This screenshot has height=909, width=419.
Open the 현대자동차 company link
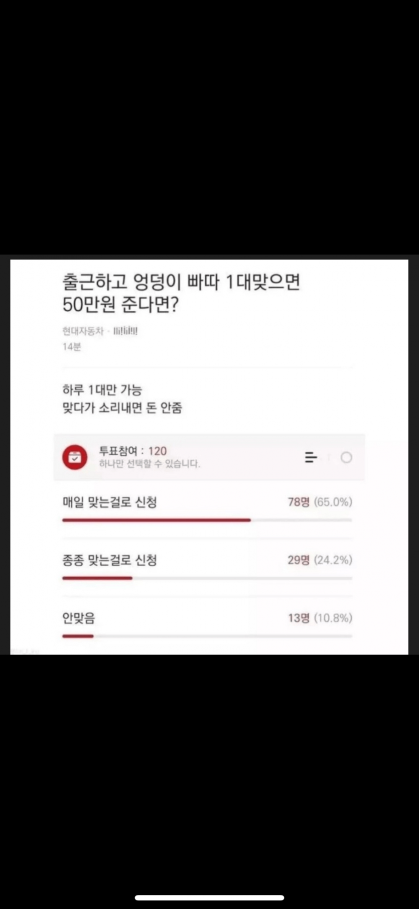83,331
